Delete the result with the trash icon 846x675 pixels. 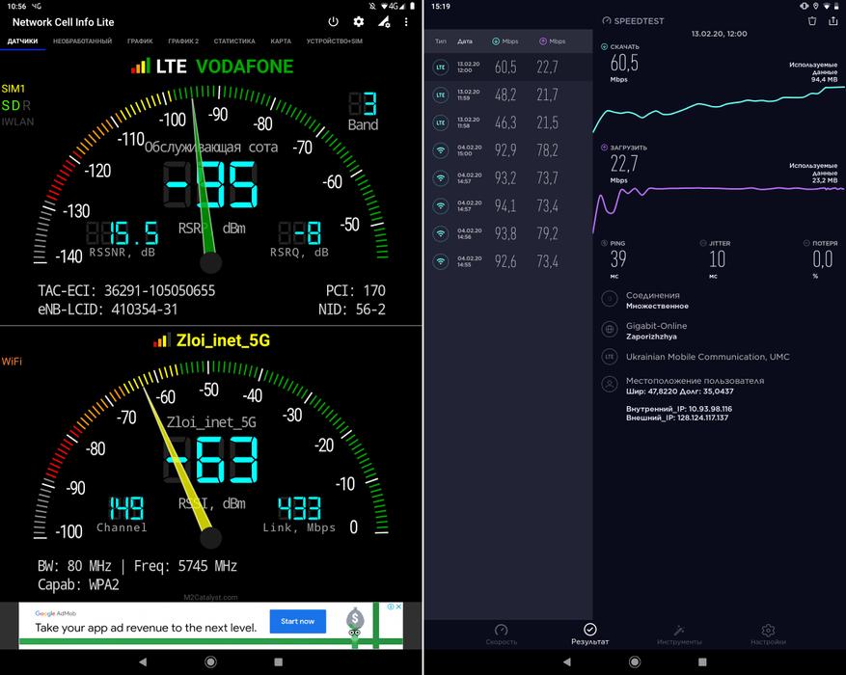pos(812,21)
